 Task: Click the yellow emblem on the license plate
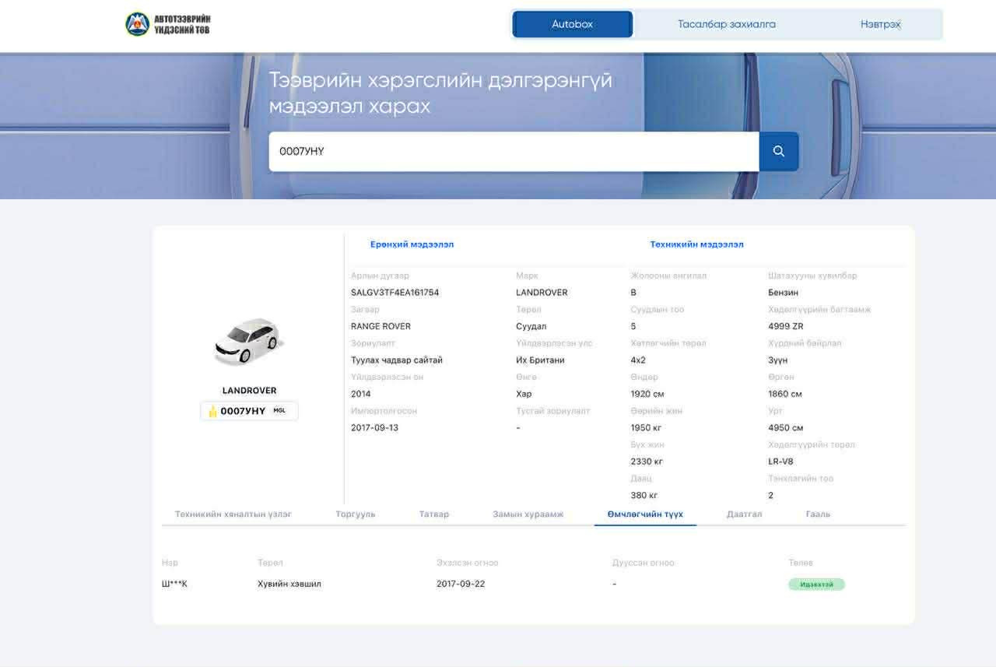[x=212, y=412]
